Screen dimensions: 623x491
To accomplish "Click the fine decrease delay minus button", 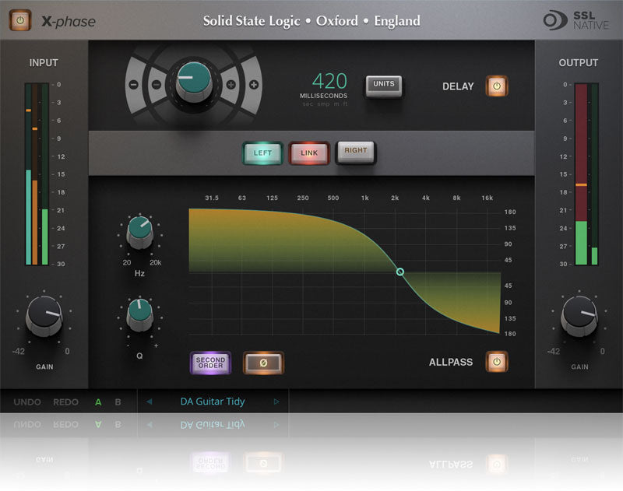I will (x=157, y=85).
